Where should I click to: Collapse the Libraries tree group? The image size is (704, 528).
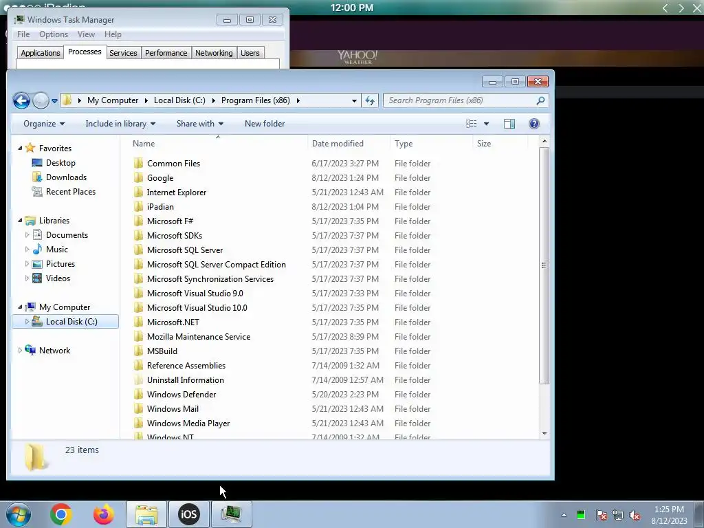[20, 220]
